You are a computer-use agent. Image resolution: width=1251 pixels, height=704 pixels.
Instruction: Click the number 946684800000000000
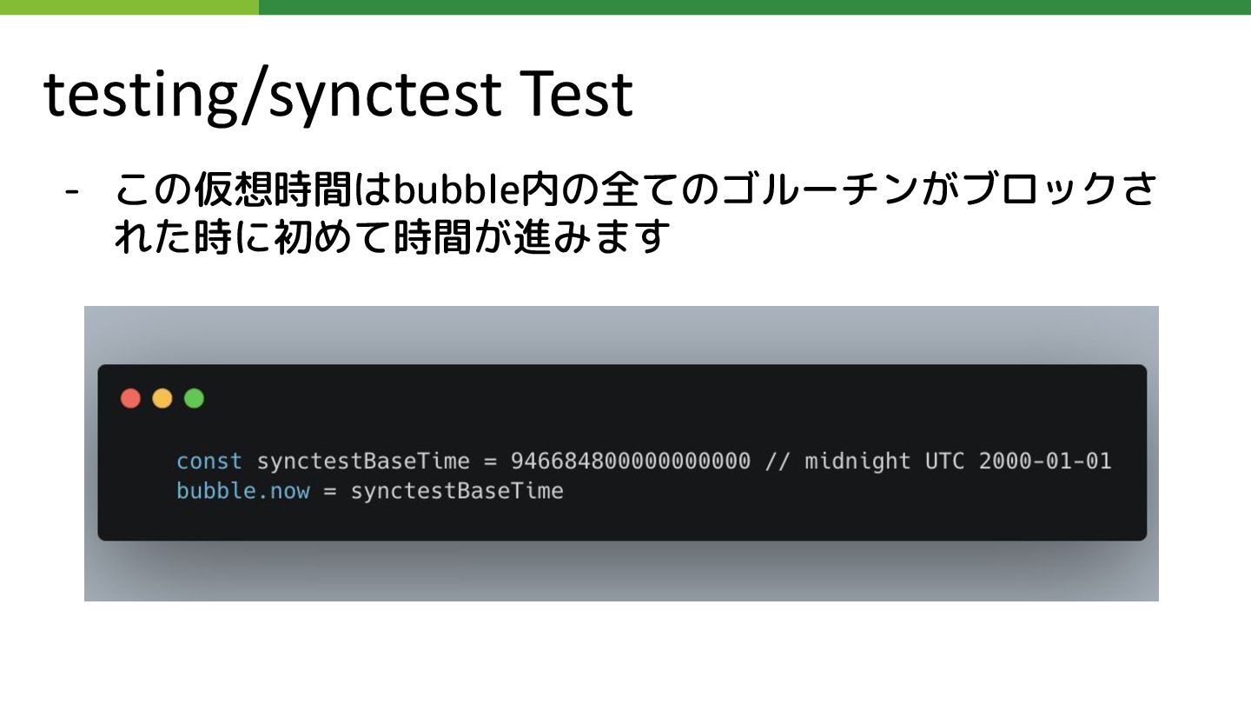(x=630, y=461)
